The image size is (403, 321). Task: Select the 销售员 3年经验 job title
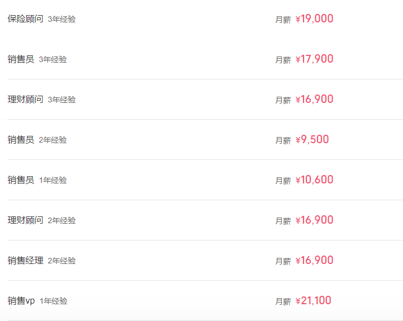[x=21, y=59]
